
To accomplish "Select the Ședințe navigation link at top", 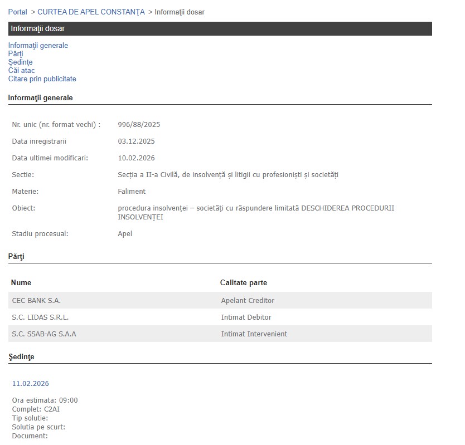I will coord(20,62).
